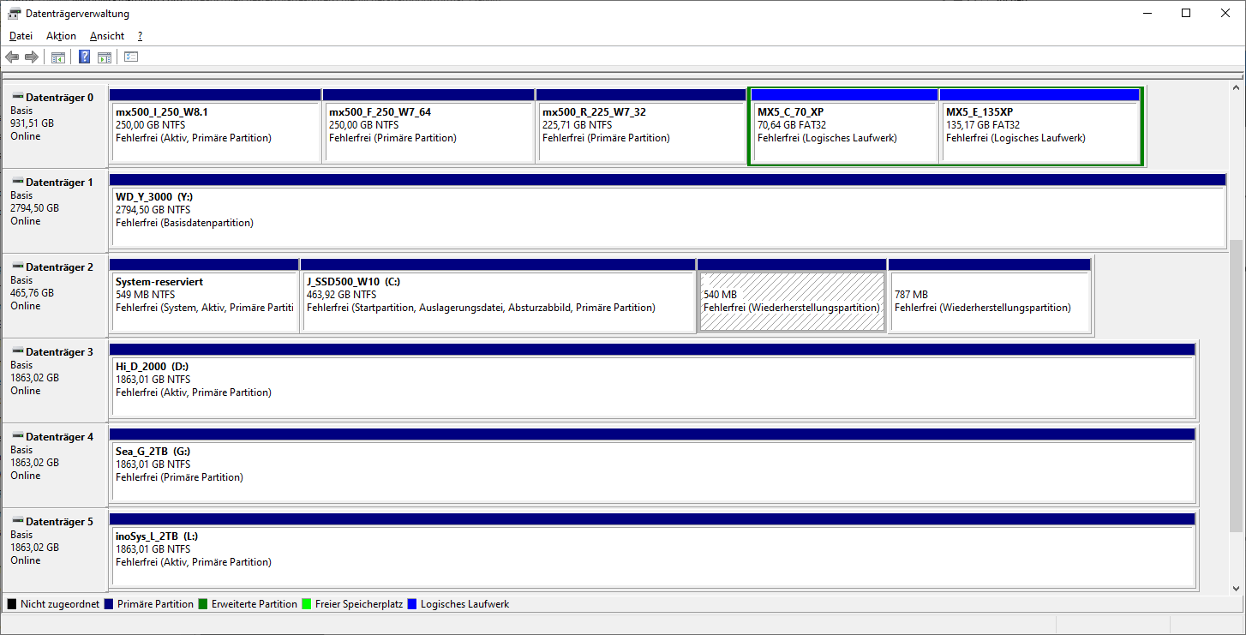
Task: Select the Hi_D_2000 (D:) volume
Action: 652,380
